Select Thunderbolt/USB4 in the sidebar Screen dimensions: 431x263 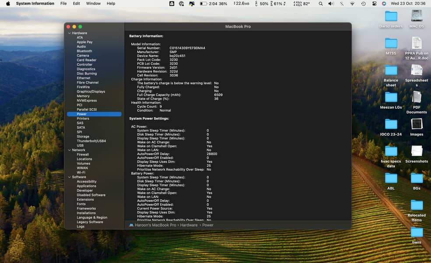pyautogui.click(x=91, y=141)
